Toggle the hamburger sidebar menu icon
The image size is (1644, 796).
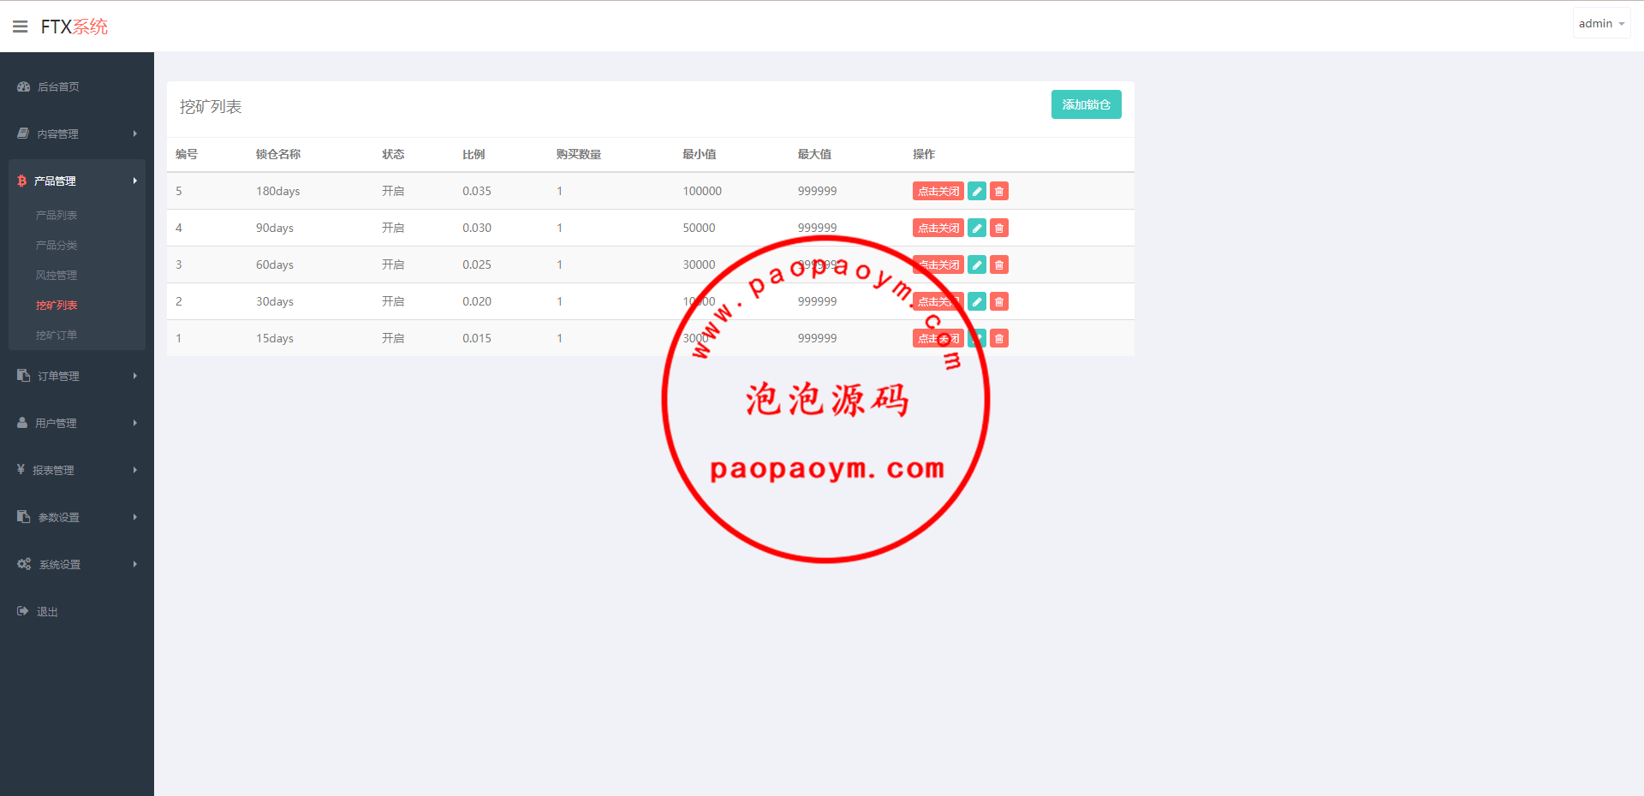[21, 27]
